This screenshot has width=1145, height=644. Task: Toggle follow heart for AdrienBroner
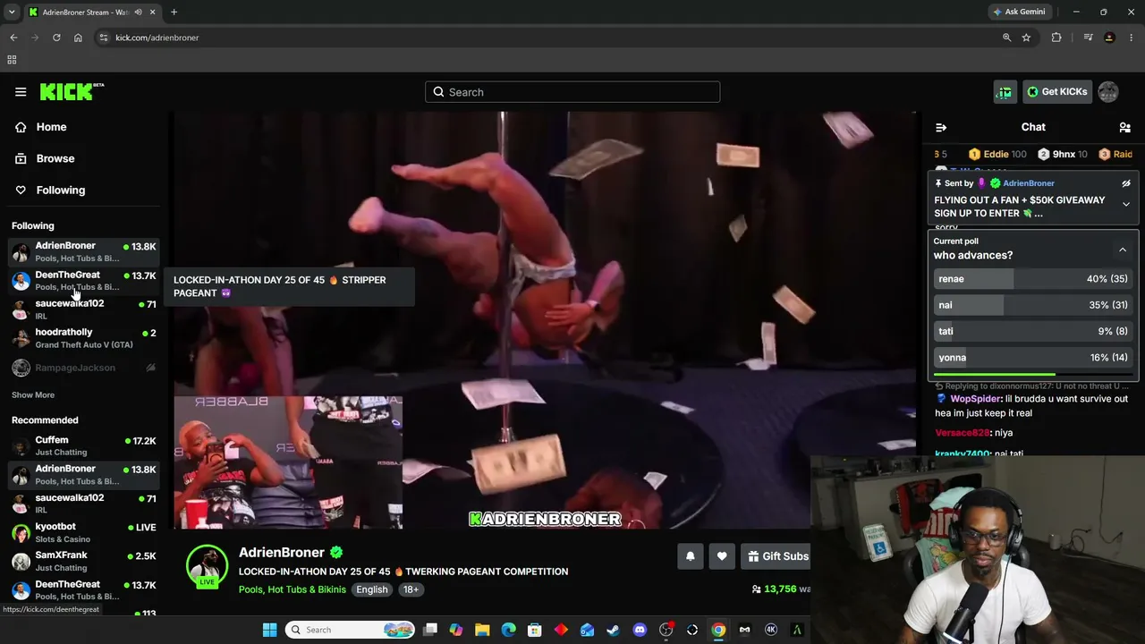[722, 556]
